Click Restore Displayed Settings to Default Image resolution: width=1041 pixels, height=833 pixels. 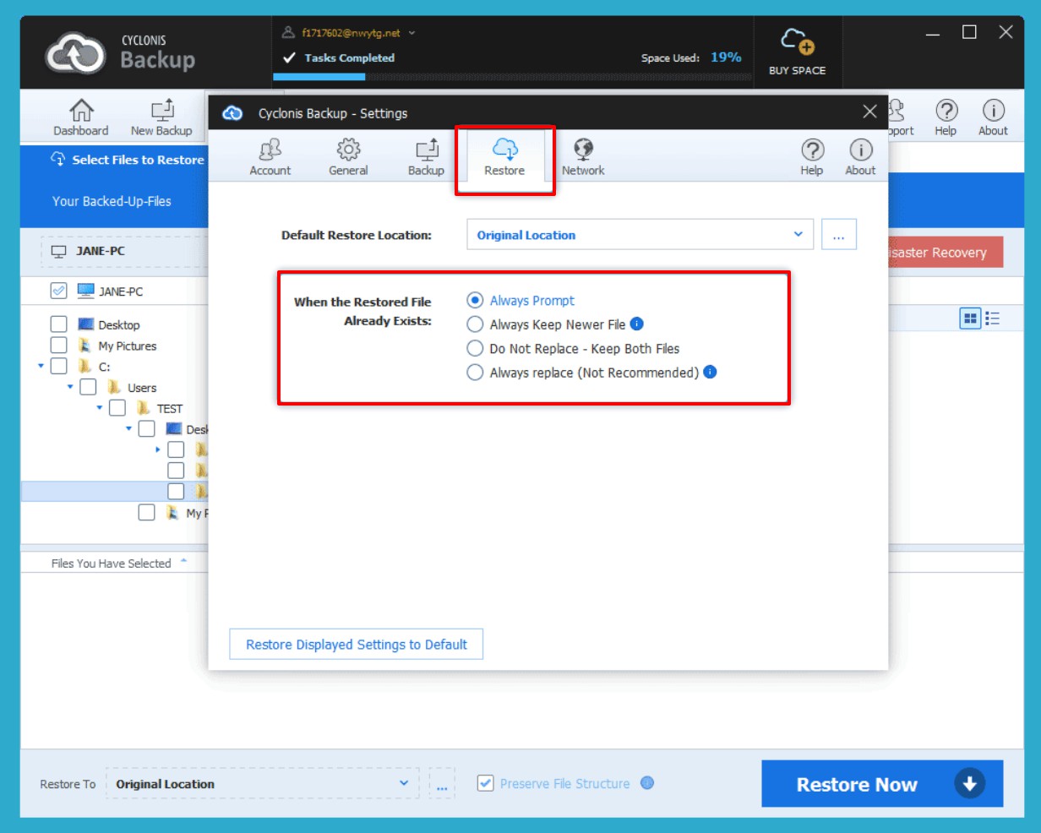click(x=356, y=645)
